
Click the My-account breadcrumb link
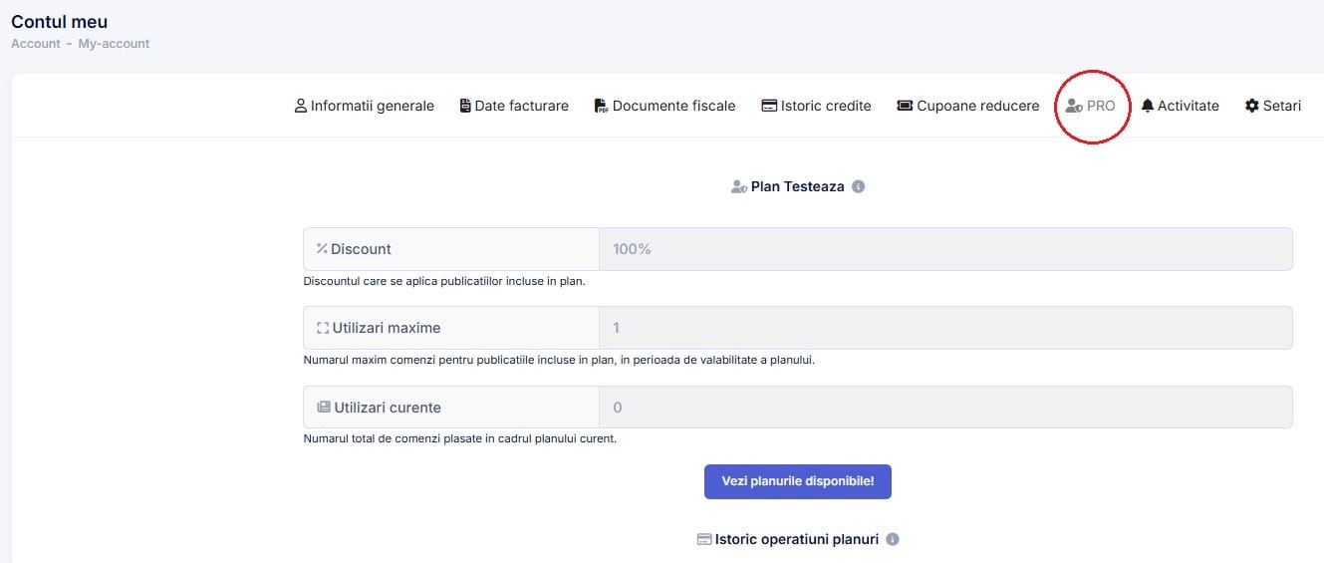tap(114, 44)
